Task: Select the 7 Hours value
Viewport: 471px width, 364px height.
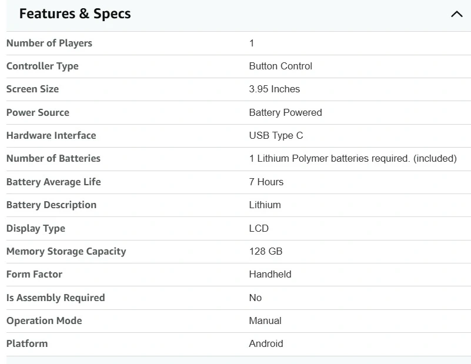Action: pyautogui.click(x=266, y=182)
